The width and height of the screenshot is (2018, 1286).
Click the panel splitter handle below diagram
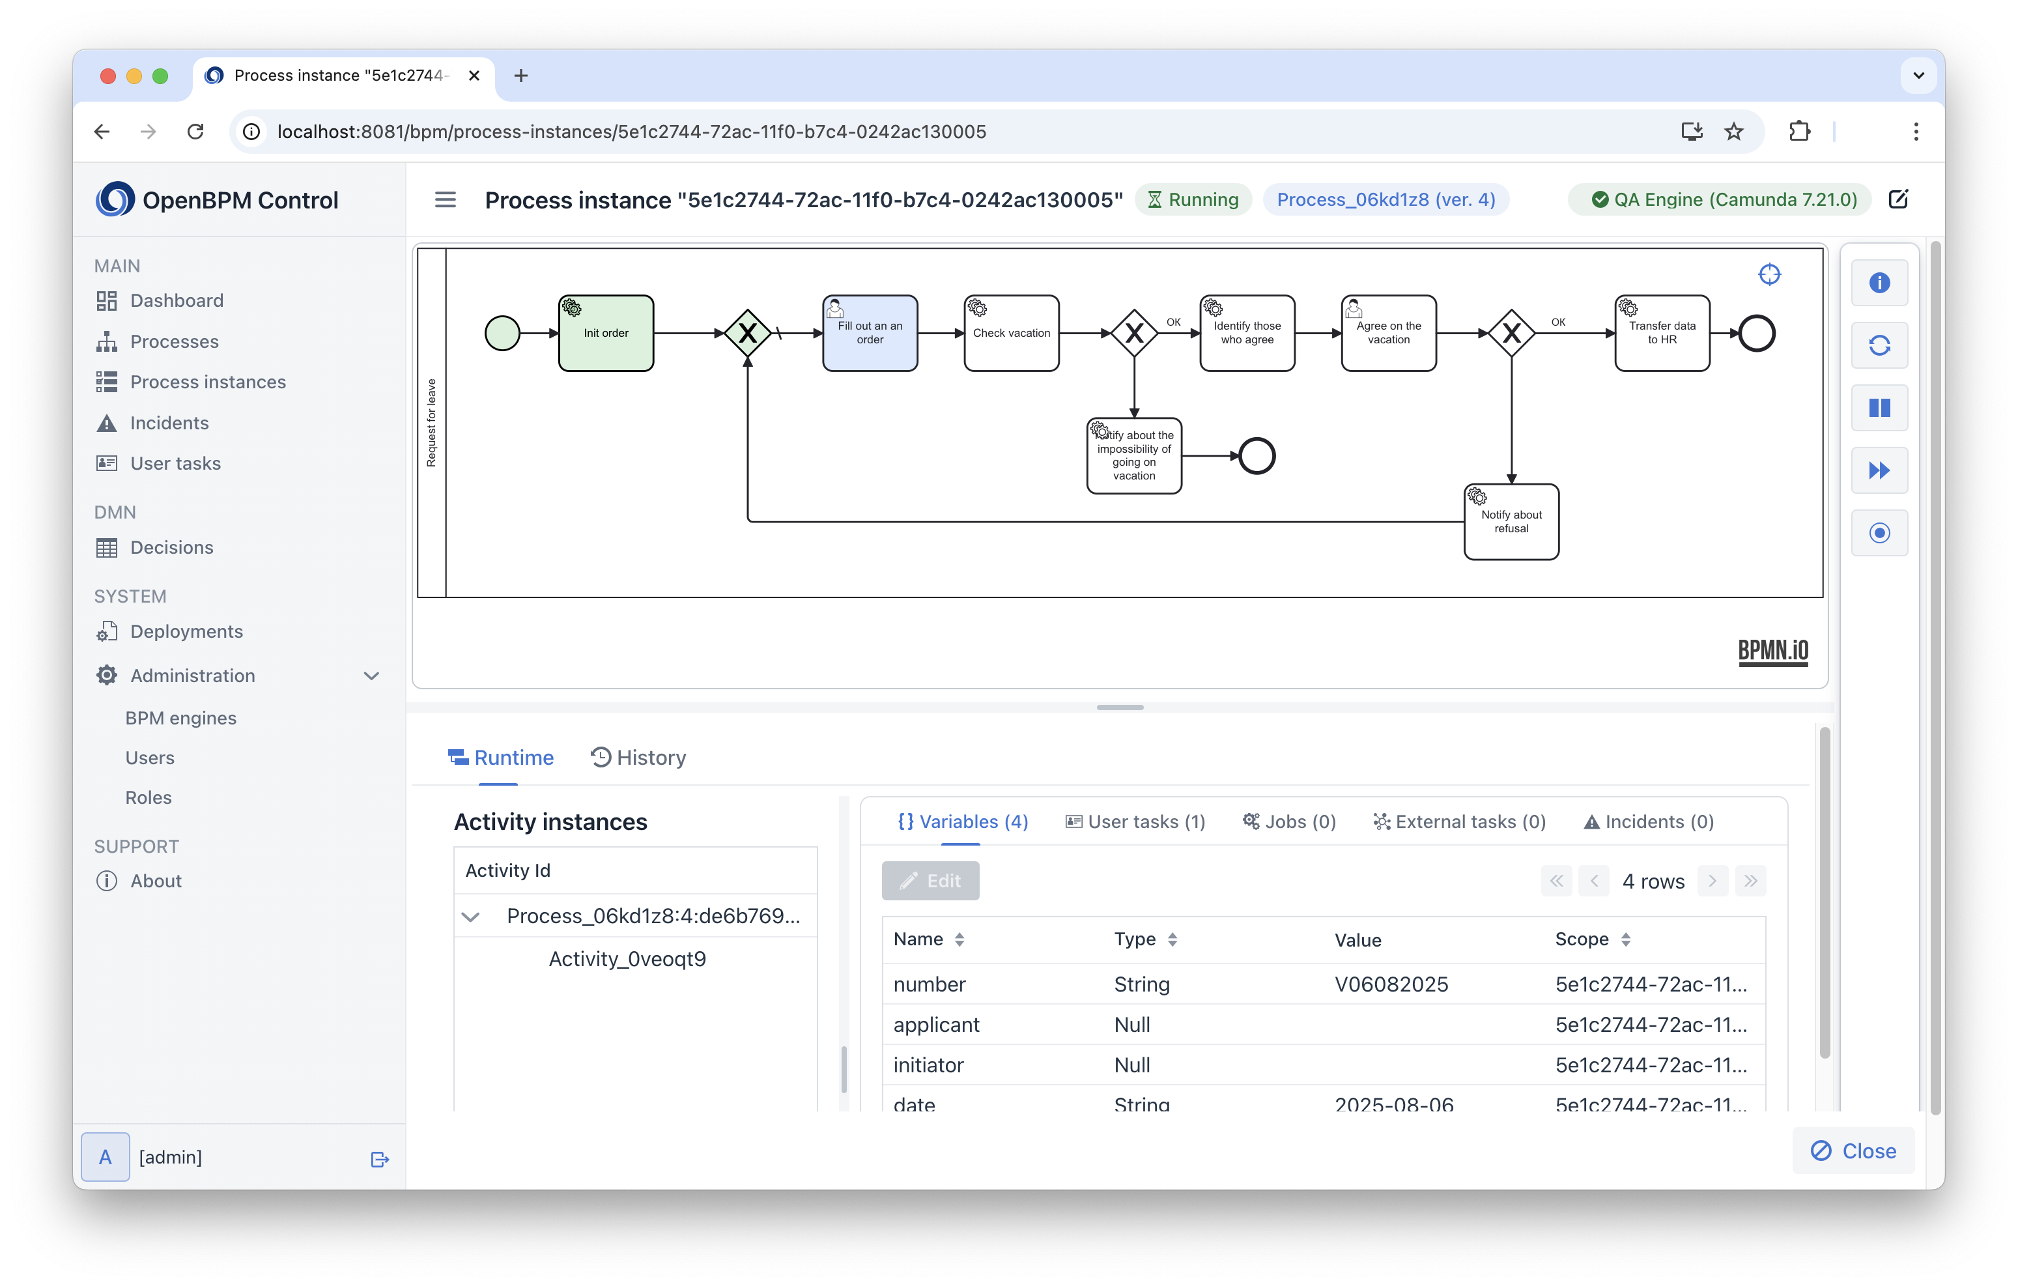[1119, 707]
